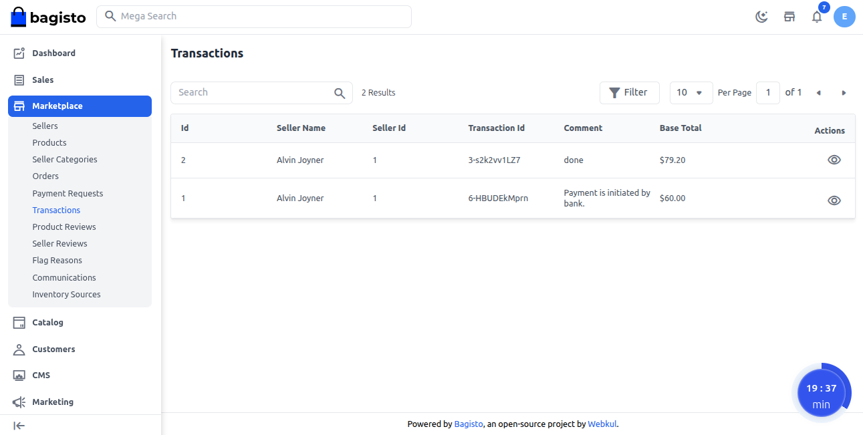This screenshot has height=435, width=863.
Task: Open the CMS section in the sidebar
Action: click(x=41, y=375)
